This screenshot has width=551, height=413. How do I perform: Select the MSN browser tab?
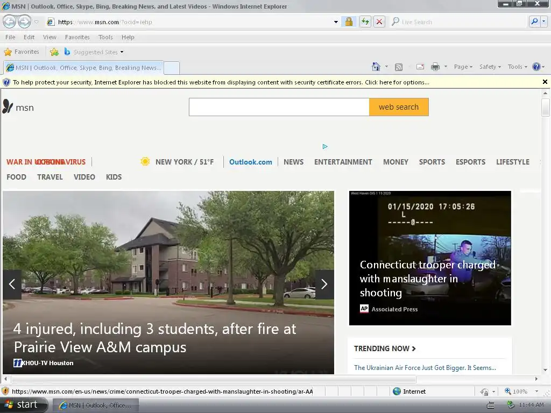tap(83, 68)
